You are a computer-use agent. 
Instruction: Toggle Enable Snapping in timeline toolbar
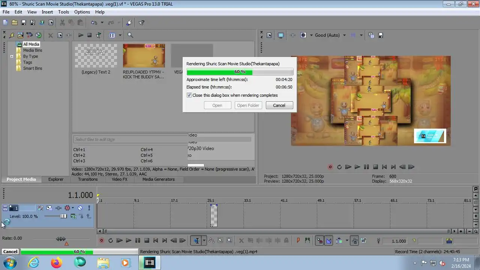[319, 241]
